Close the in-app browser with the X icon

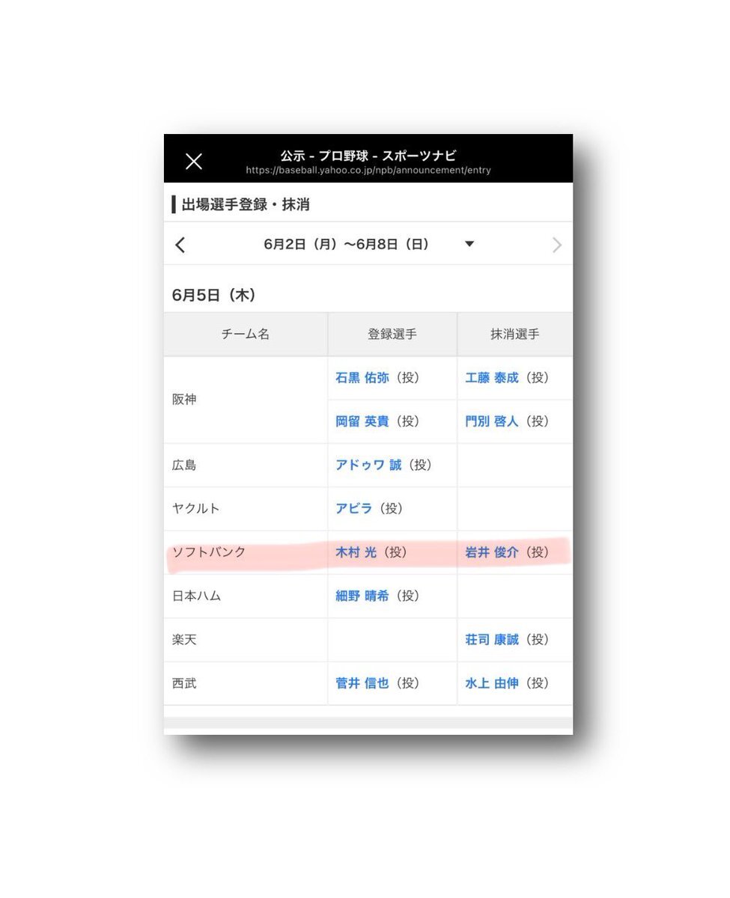point(194,161)
